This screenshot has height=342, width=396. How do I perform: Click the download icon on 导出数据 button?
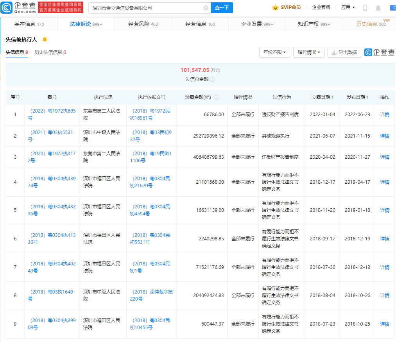pos(334,52)
